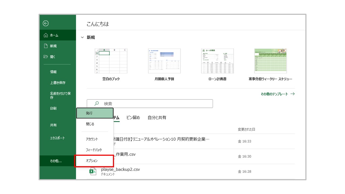
Task: Select 新規 in the sidebar
Action: [58, 46]
